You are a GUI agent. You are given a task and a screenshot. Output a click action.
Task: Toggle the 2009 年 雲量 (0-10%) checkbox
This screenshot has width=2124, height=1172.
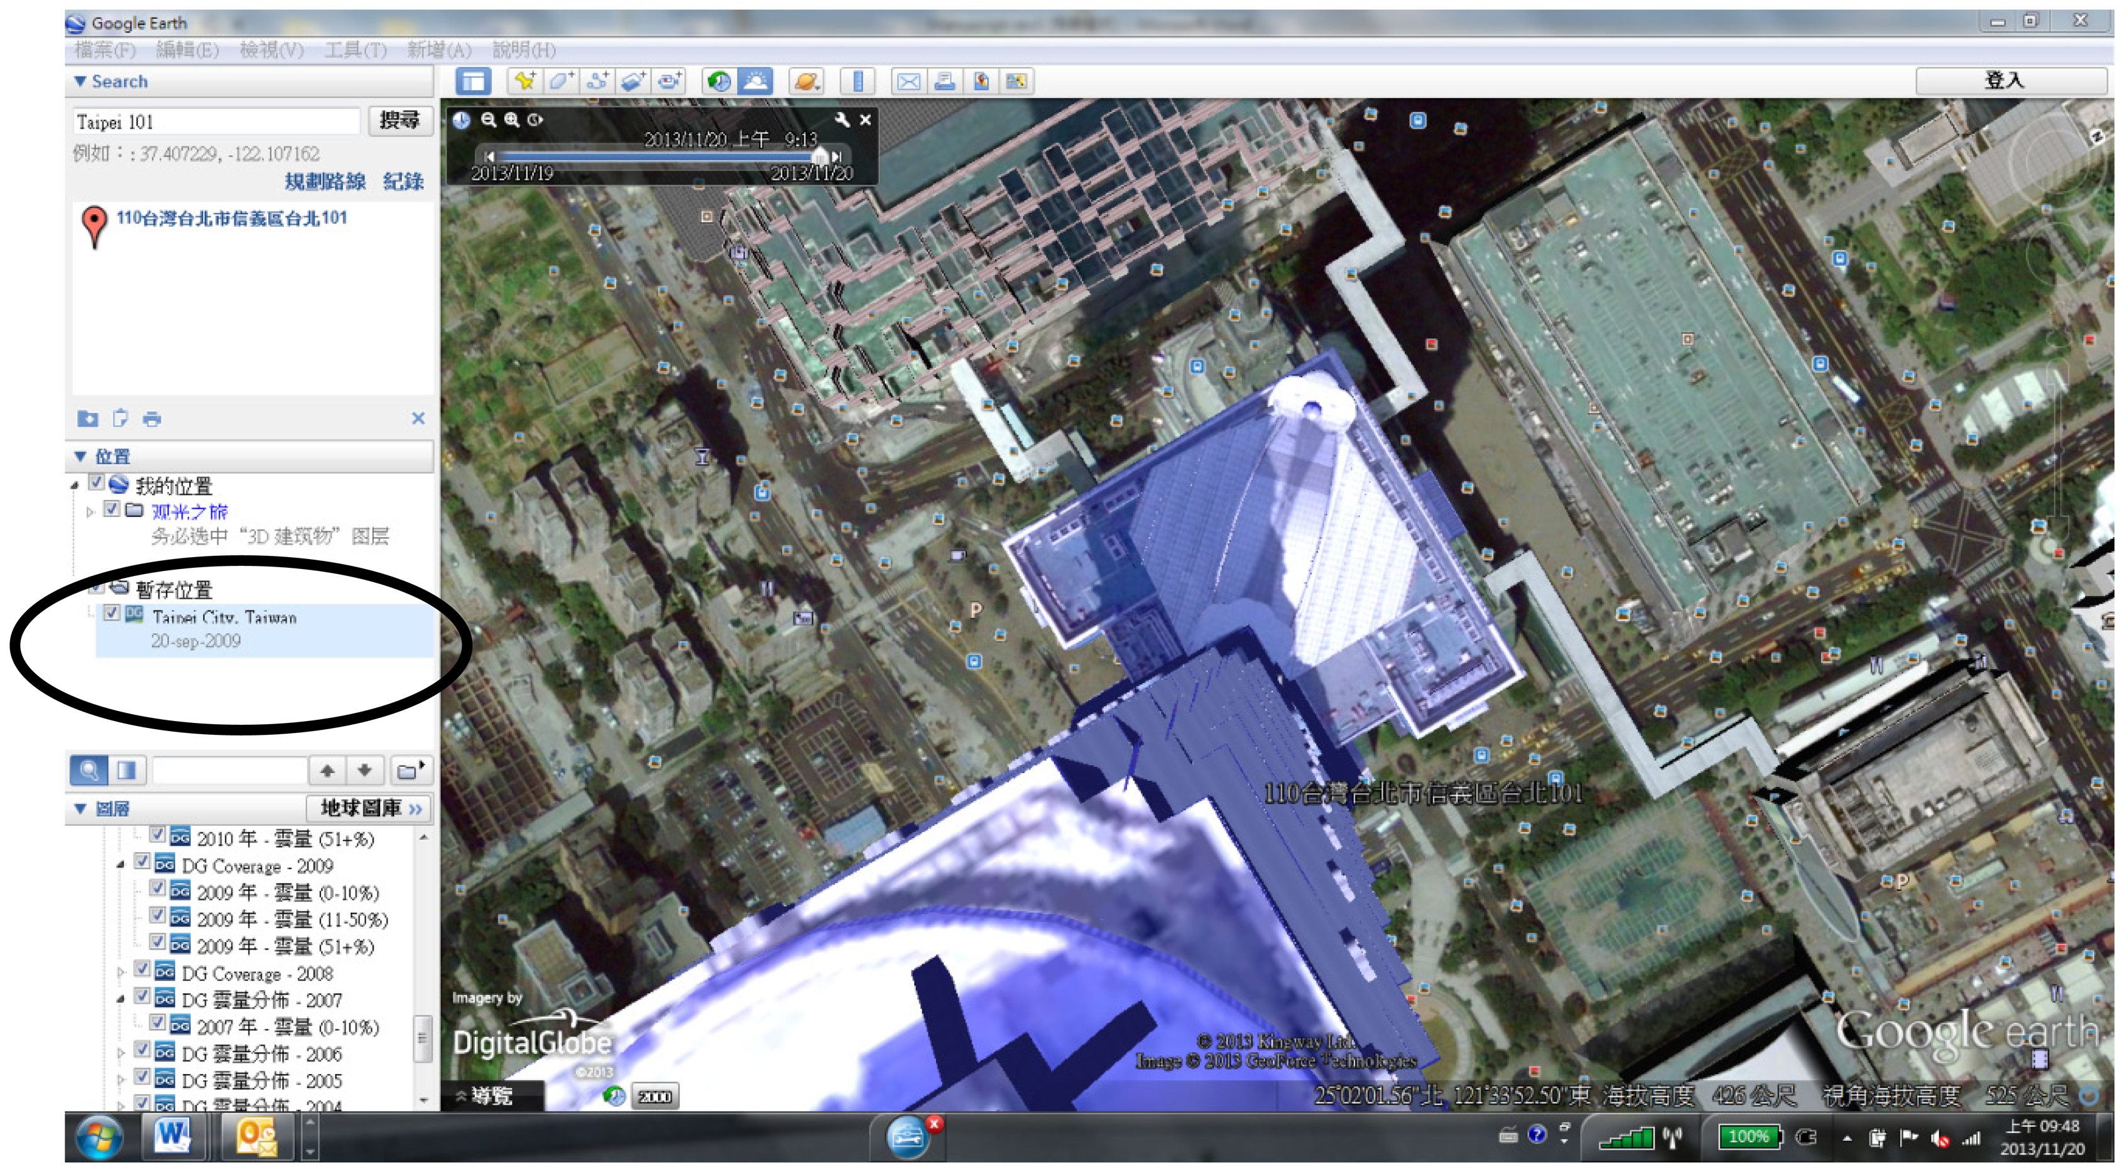(x=158, y=889)
